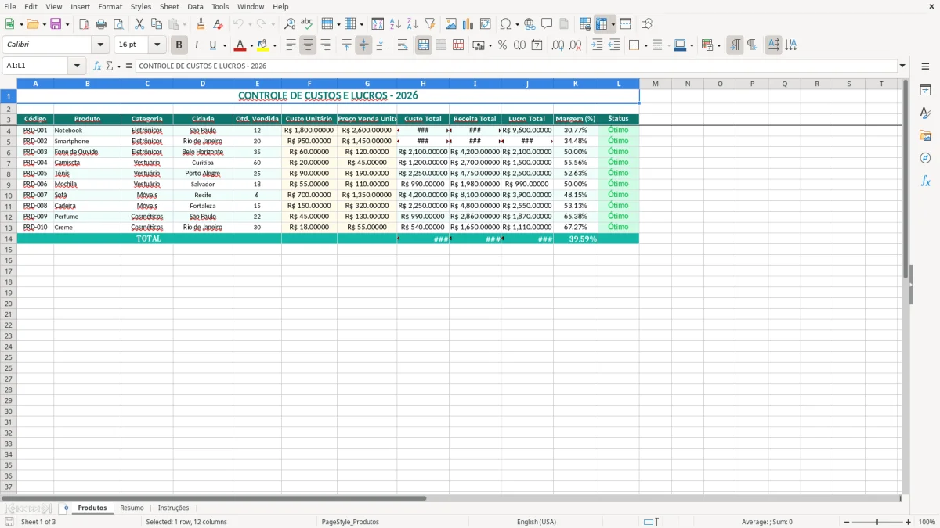Expand the Name Box dropdown
The height and width of the screenshot is (528, 940).
coord(77,66)
